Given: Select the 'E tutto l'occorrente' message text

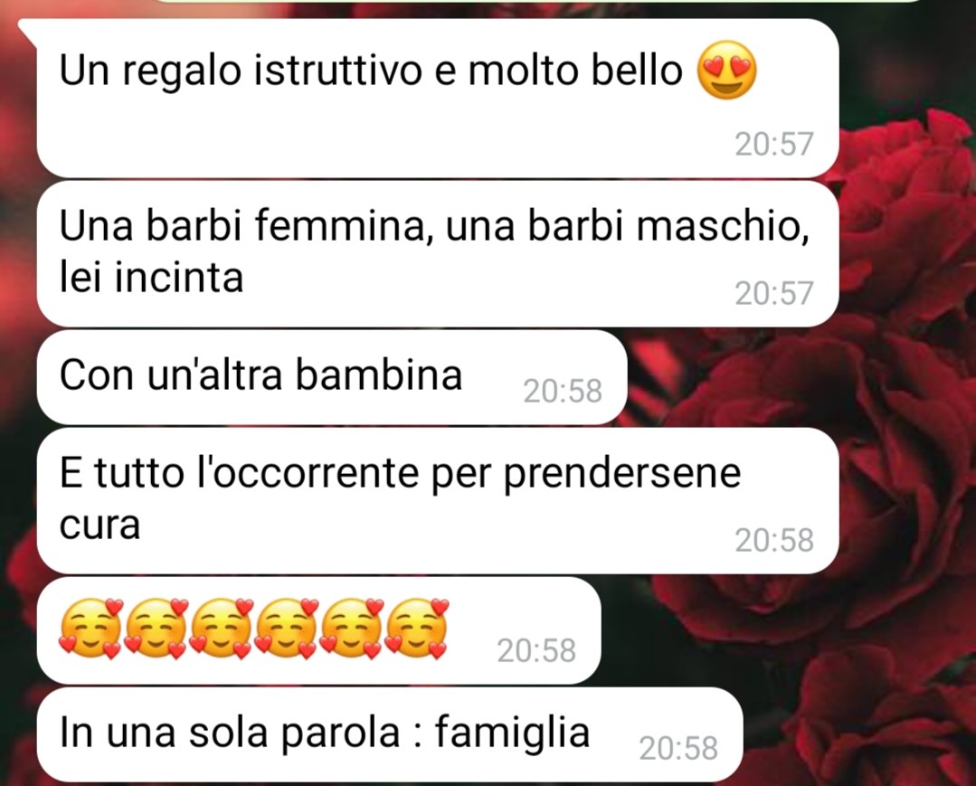Looking at the screenshot, I should tap(400, 498).
